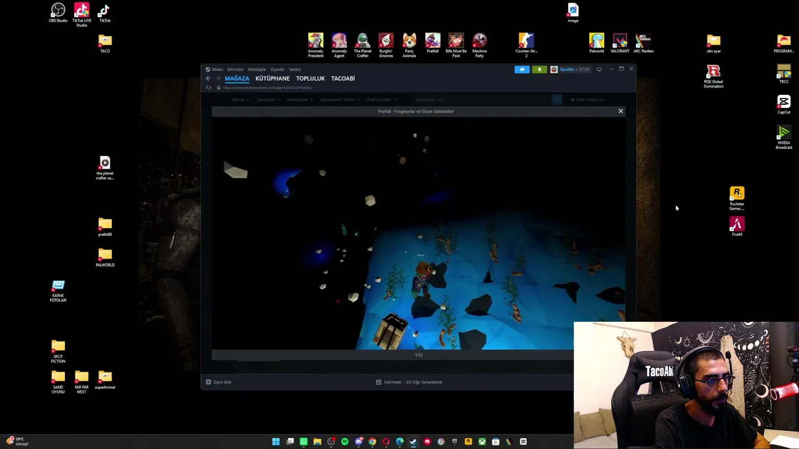Viewport: 799px width, 449px height.
Task: Click the Steam store URL address bar
Action: click(x=267, y=87)
